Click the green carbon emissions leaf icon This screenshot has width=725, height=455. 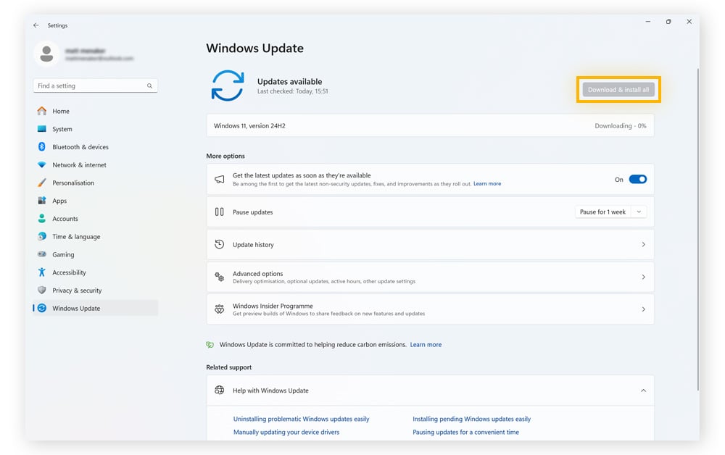pyautogui.click(x=210, y=344)
